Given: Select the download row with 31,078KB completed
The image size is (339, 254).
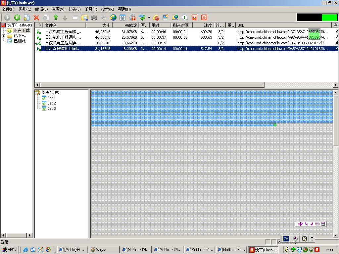Looking at the screenshot, I should (186, 32).
